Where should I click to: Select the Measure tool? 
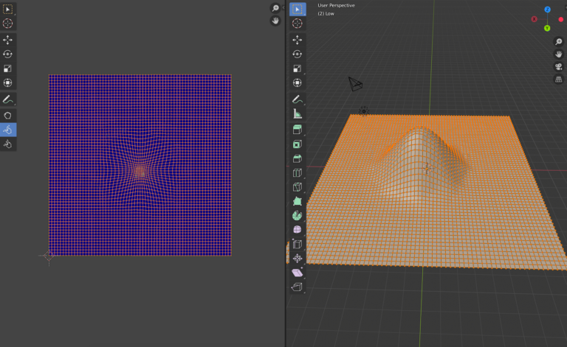click(298, 114)
